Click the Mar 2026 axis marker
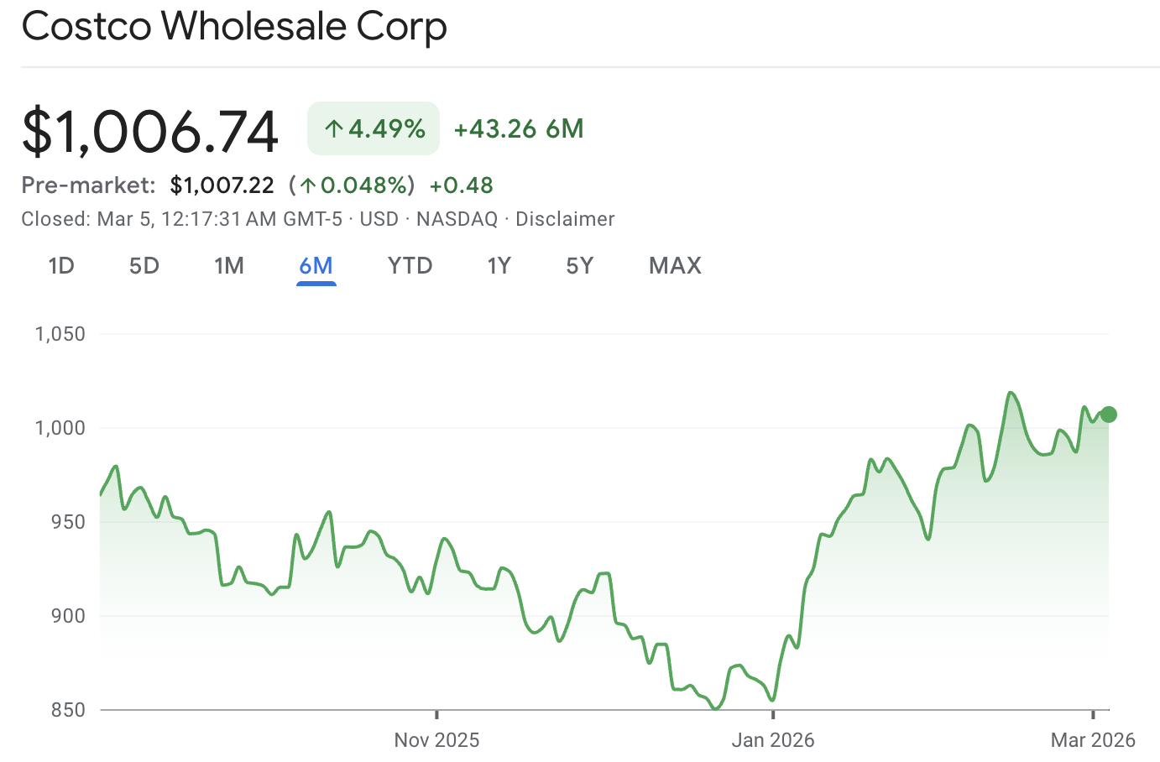 pos(1093,739)
